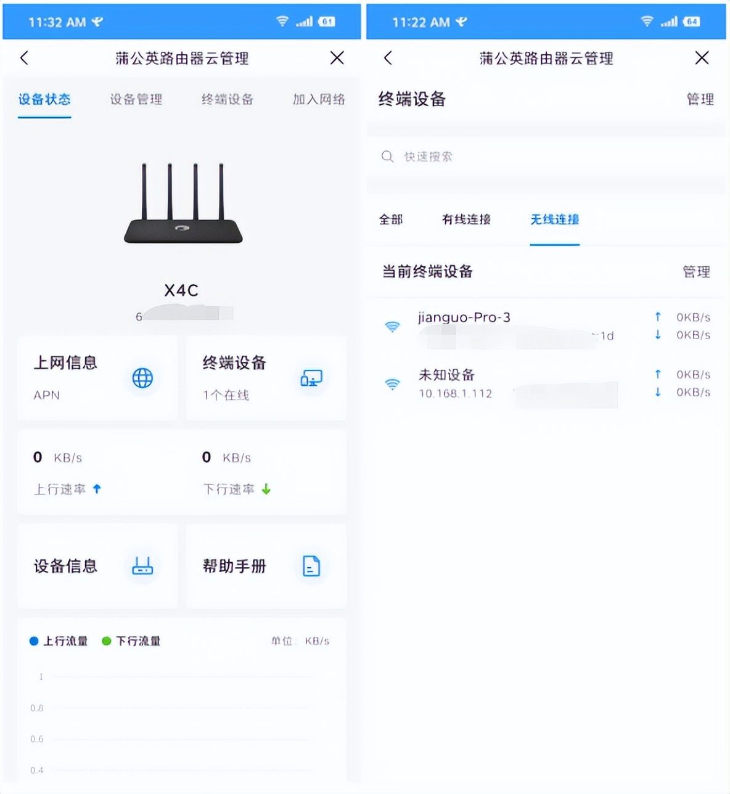Viewport: 730px width, 794px height.
Task: Open 上网信息 card text
Action: tap(65, 362)
